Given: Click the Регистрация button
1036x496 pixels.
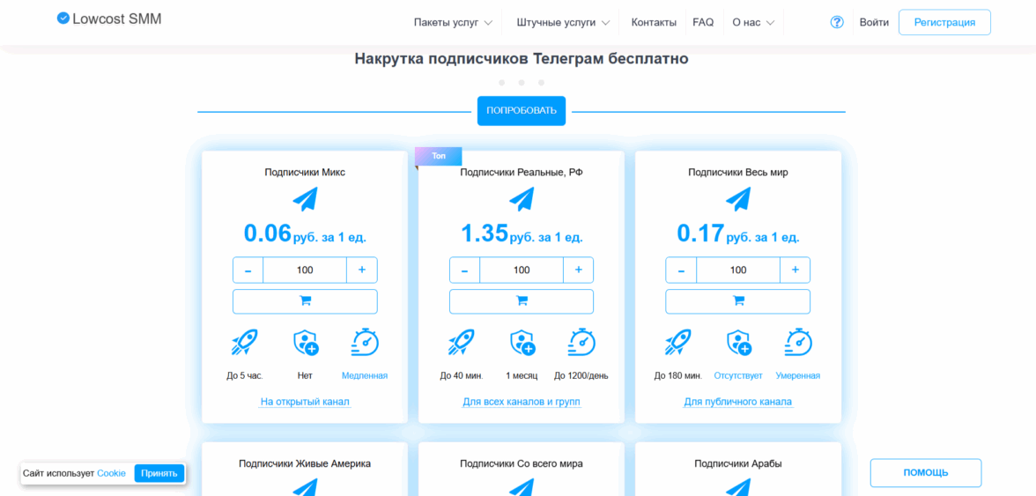Looking at the screenshot, I should tap(944, 23).
